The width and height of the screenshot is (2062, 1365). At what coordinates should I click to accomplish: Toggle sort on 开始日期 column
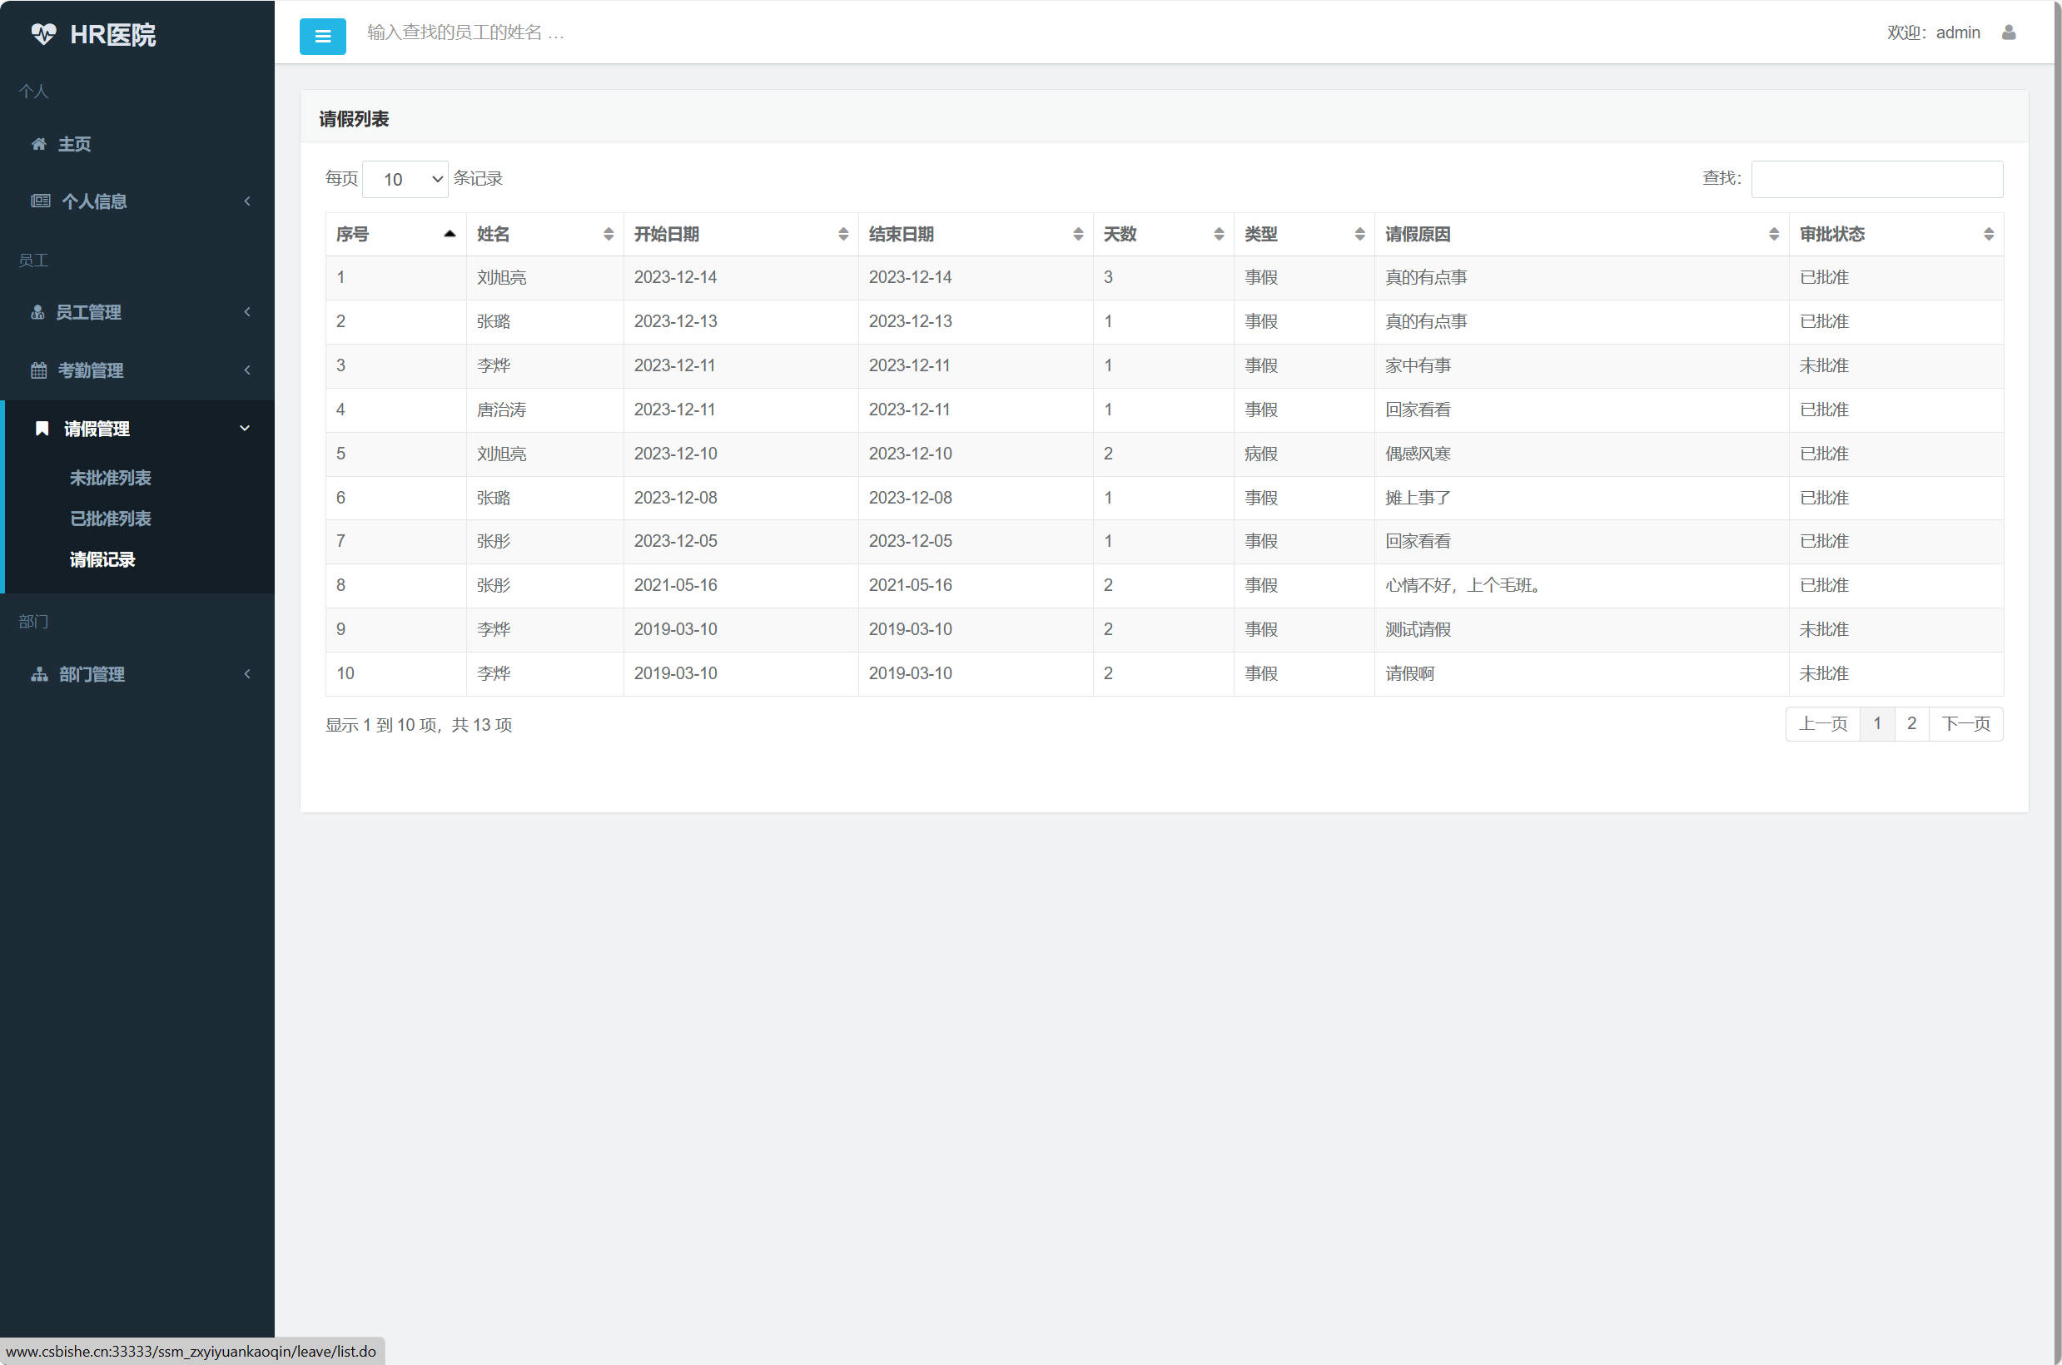[x=842, y=234]
